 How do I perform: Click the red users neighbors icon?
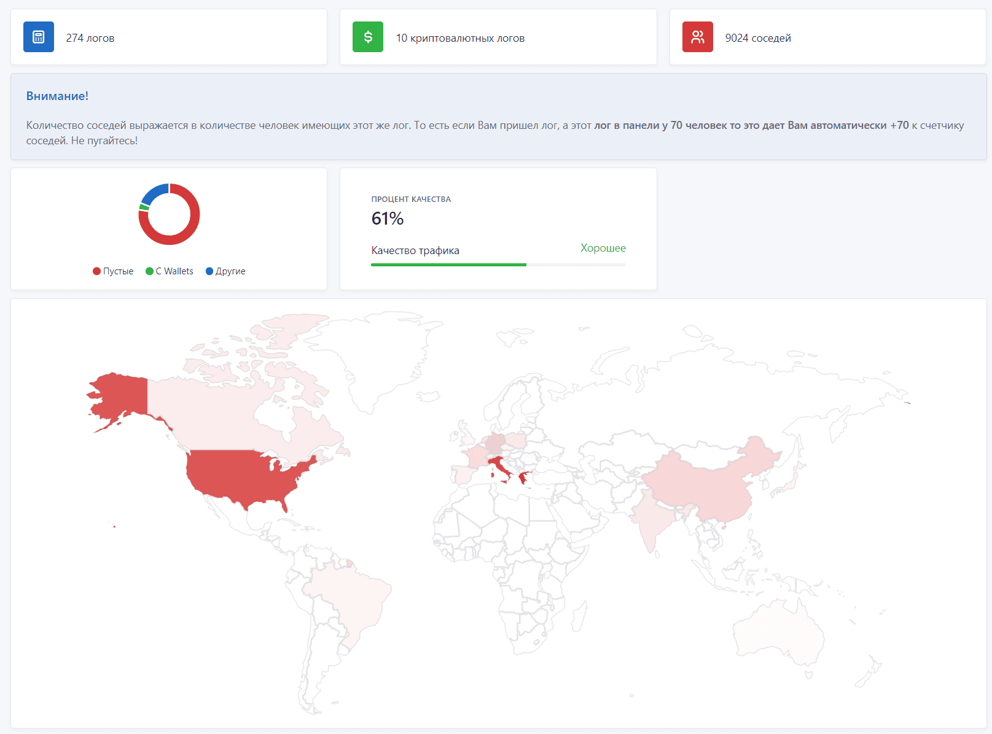coord(697,37)
